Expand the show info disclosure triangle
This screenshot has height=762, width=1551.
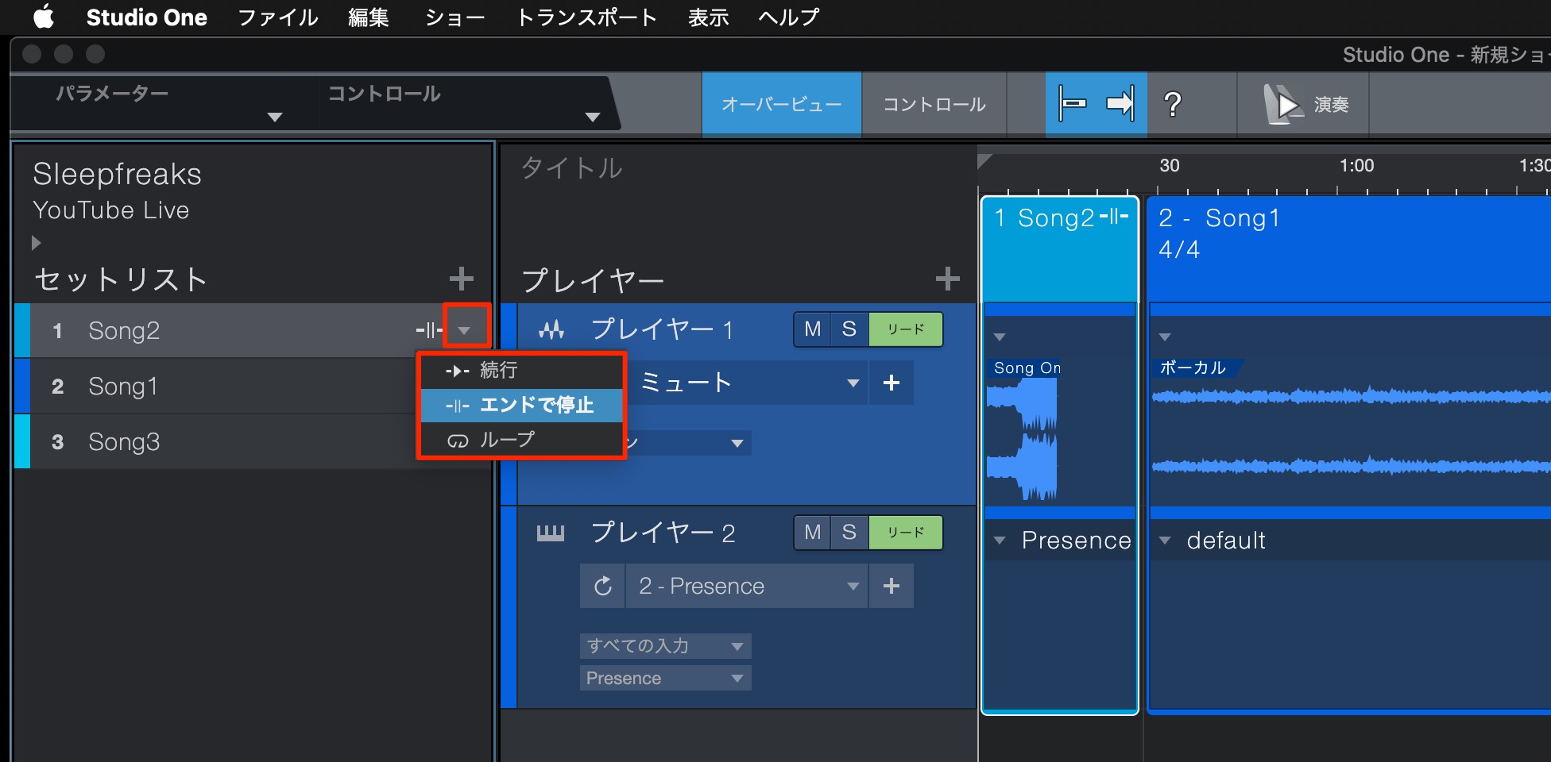[x=36, y=243]
